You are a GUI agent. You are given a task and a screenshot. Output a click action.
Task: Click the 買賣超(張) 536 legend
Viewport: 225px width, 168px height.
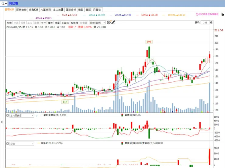131,115
